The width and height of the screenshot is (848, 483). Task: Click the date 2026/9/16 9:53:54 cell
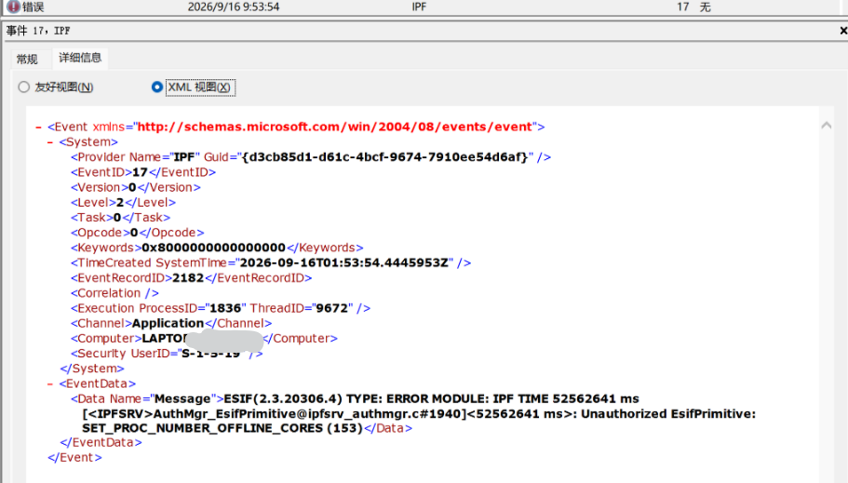pos(234,7)
